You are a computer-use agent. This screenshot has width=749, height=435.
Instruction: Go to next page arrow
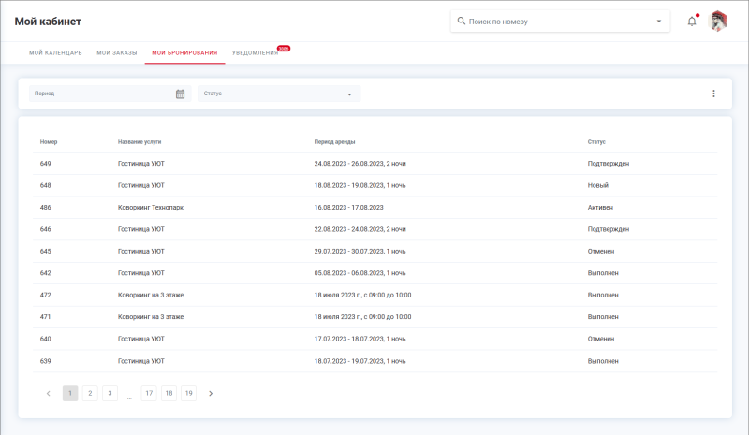coord(211,394)
